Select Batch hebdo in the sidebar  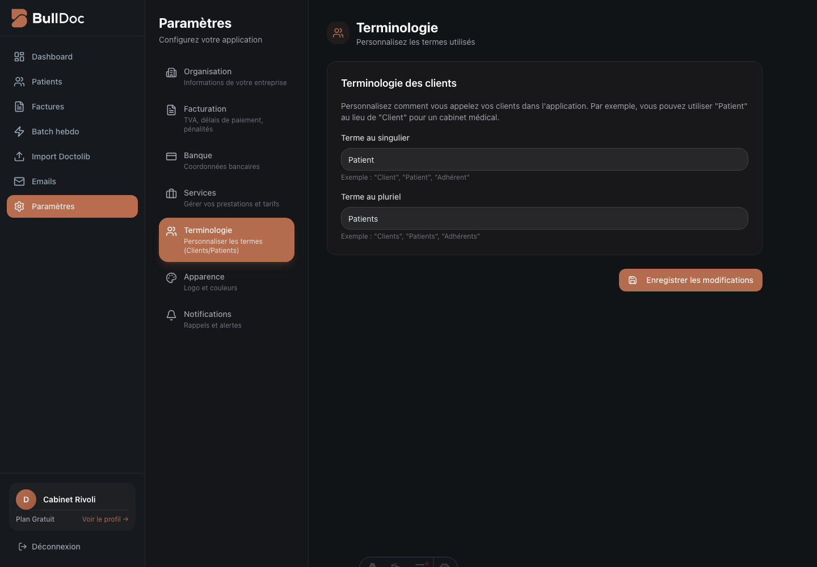click(56, 132)
